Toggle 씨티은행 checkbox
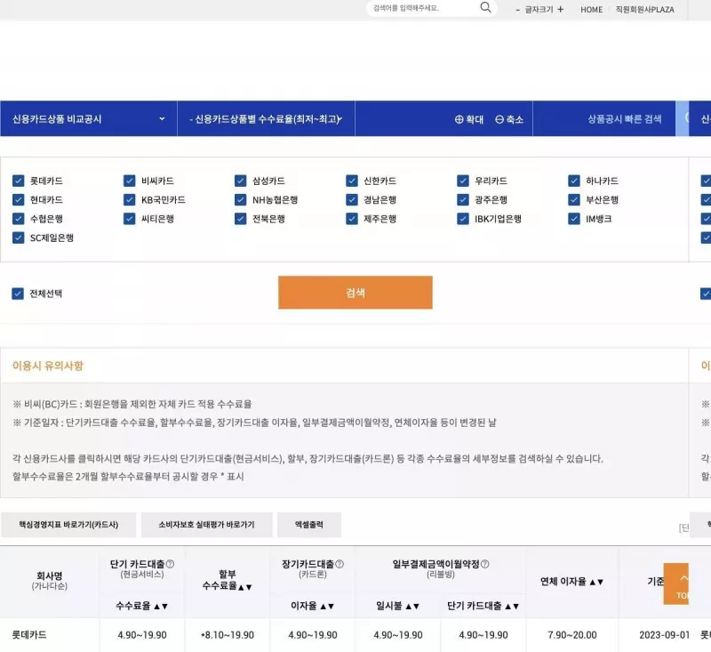Image resolution: width=711 pixels, height=652 pixels. (129, 219)
